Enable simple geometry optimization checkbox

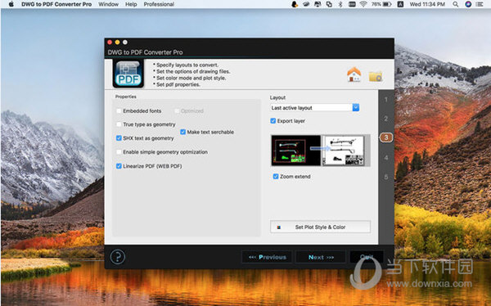click(x=119, y=152)
